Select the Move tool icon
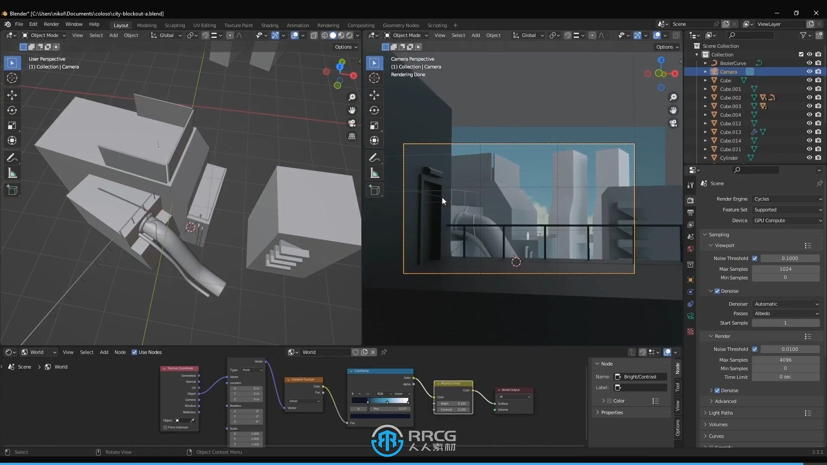The width and height of the screenshot is (827, 465). [12, 94]
